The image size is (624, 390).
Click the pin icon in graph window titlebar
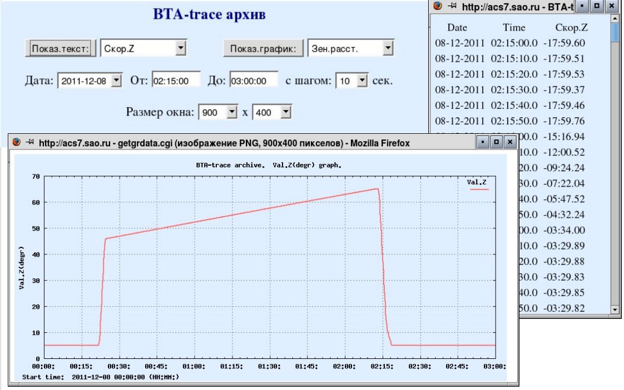coord(30,142)
